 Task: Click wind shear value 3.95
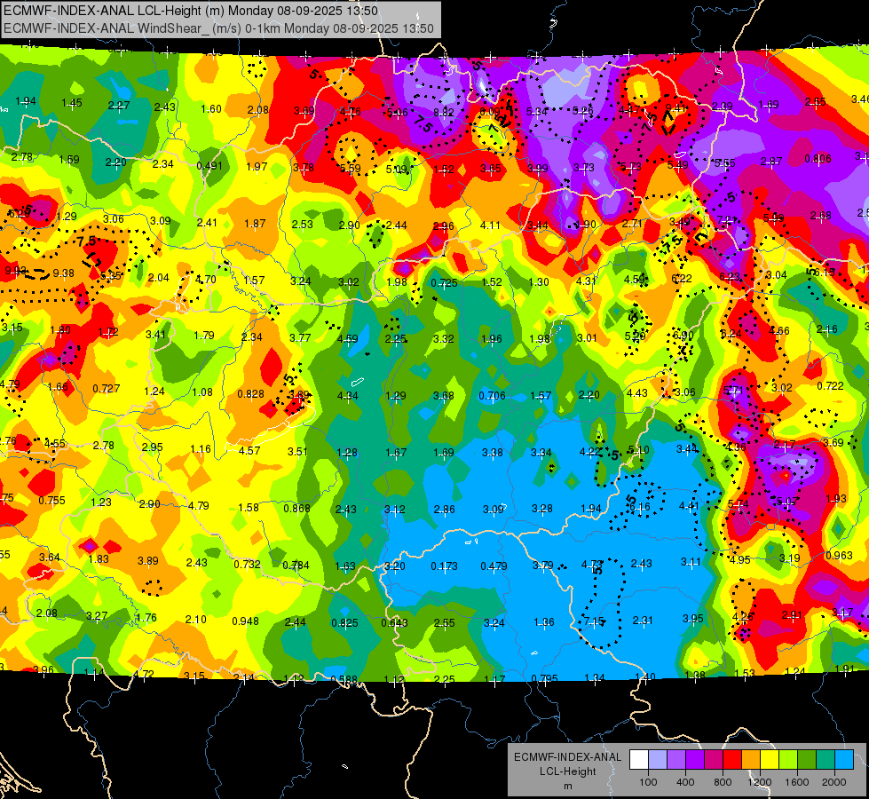(692, 618)
